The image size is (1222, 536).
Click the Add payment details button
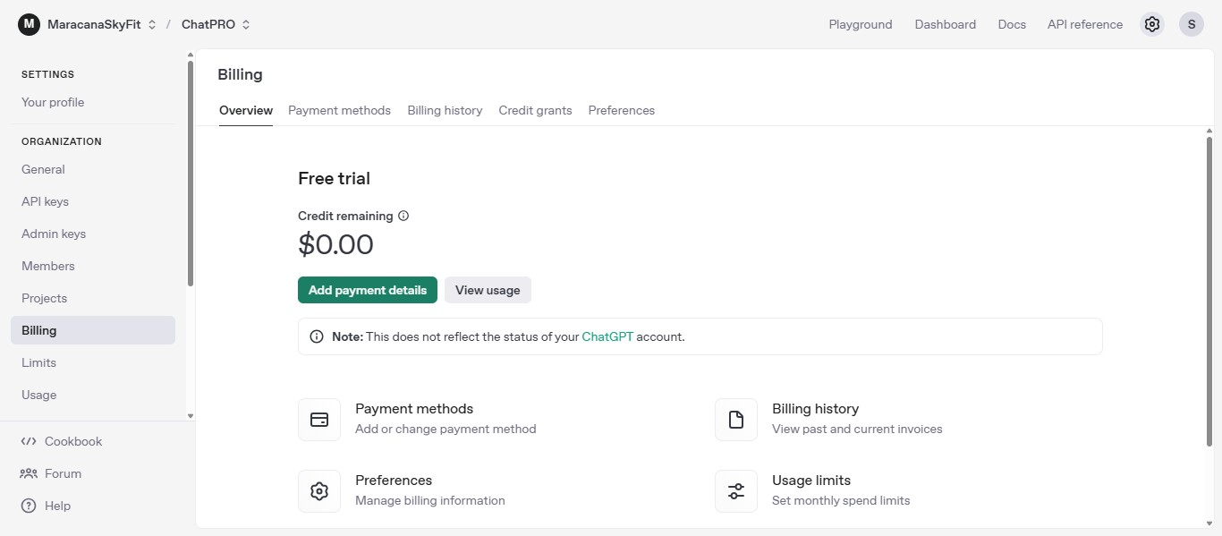coord(368,290)
